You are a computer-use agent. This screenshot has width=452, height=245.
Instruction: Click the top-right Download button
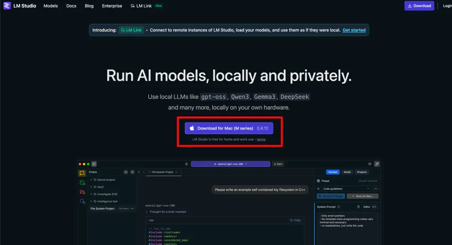419,6
